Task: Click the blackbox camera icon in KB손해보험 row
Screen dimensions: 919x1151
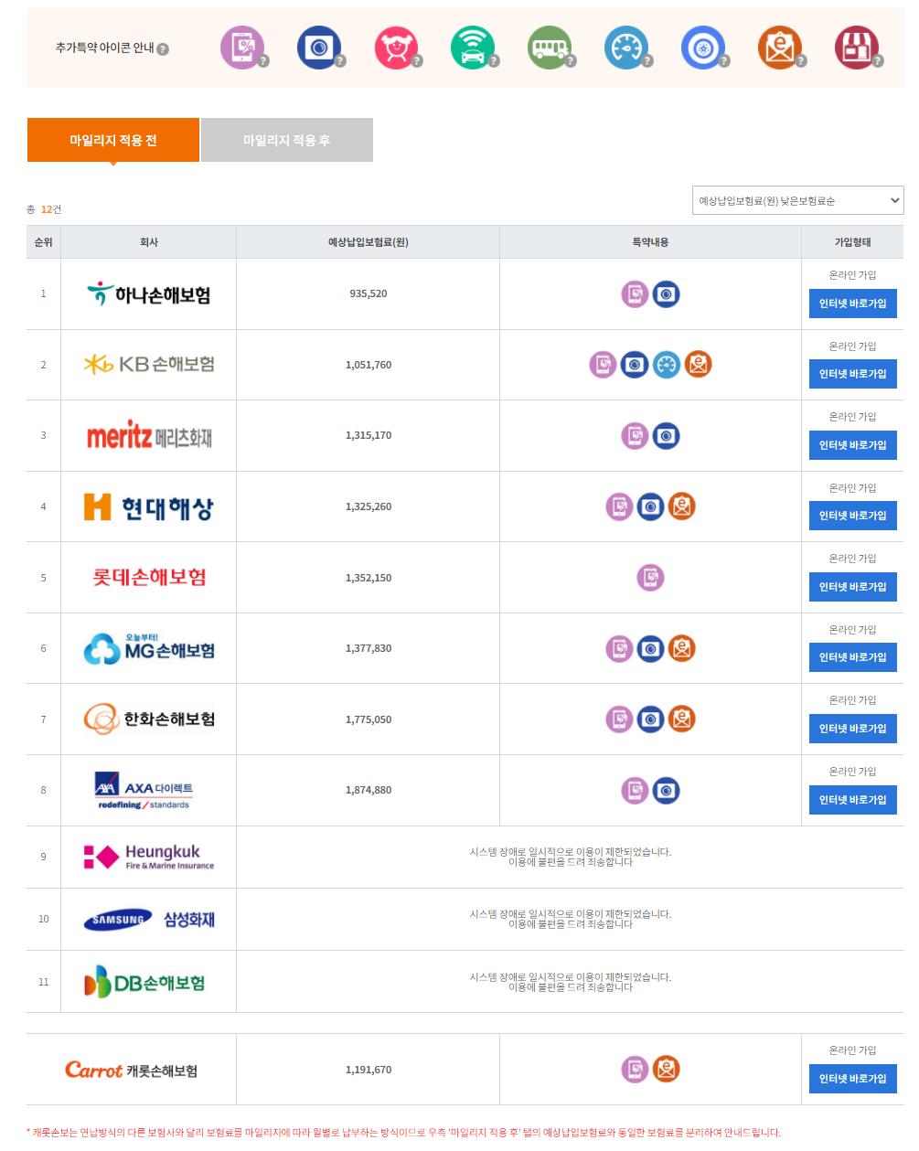Action: [x=635, y=365]
